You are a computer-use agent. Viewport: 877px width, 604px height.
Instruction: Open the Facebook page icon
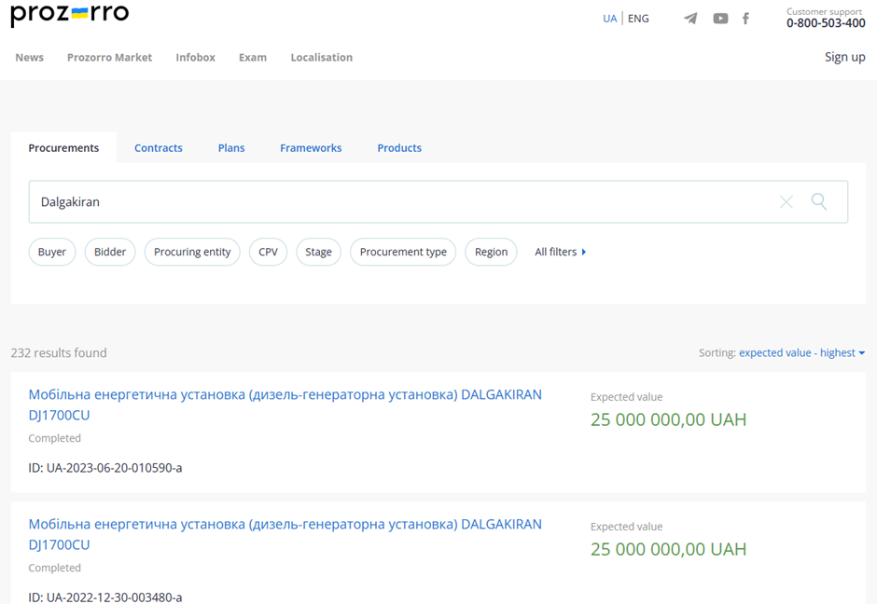(x=745, y=19)
